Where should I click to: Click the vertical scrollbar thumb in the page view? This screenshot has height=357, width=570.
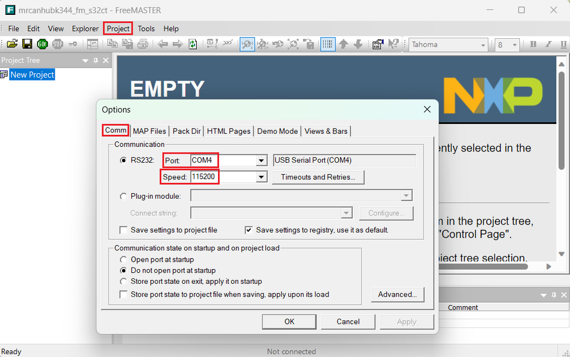[561, 121]
